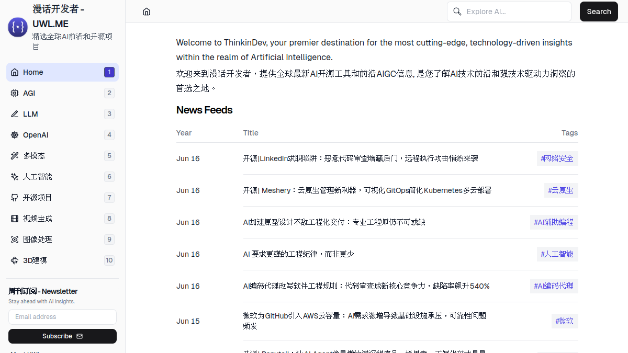Viewport: 628px width, 353px height.
Task: Select the #AI辅助编程 tag
Action: tap(554, 222)
